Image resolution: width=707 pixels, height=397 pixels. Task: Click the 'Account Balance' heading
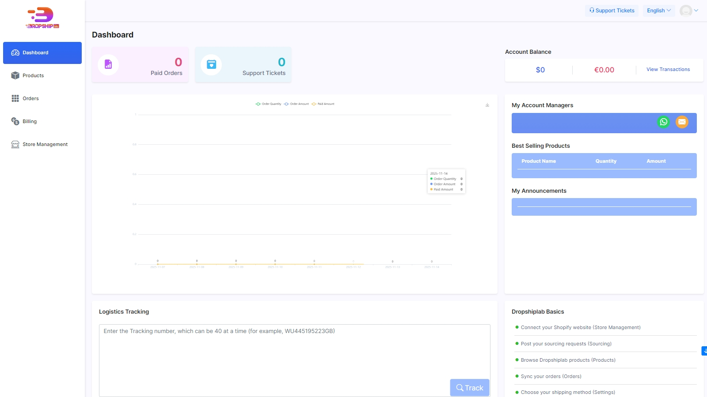(x=528, y=52)
